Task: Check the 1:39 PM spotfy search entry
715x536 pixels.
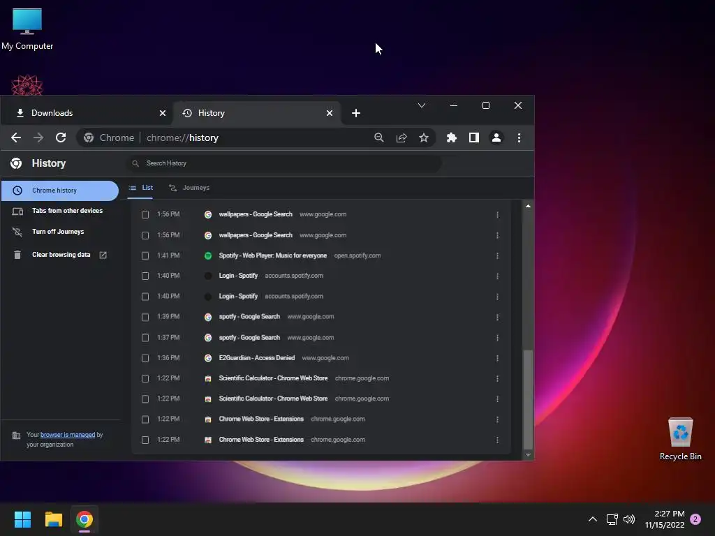Action: [x=145, y=317]
